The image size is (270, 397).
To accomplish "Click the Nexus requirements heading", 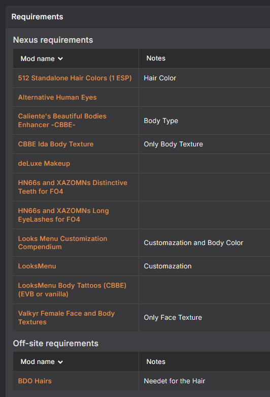I will pos(53,40).
